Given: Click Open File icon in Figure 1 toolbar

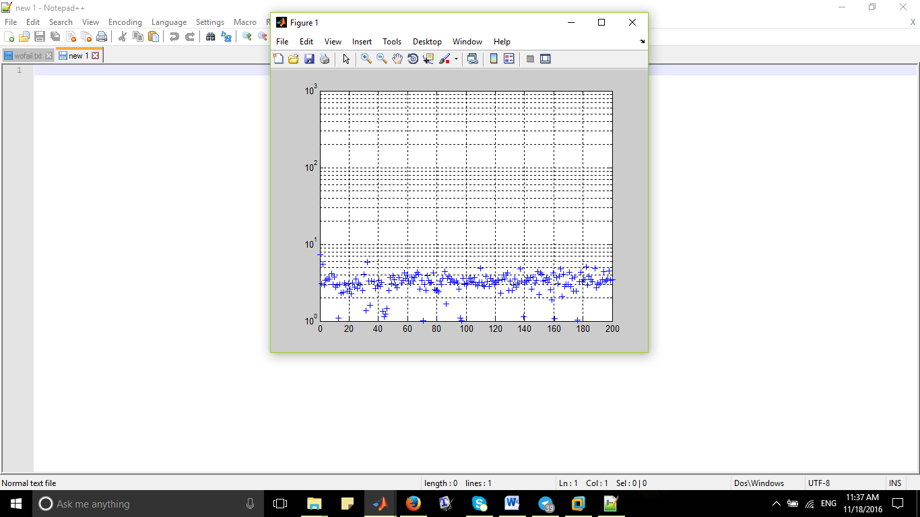Looking at the screenshot, I should (294, 59).
